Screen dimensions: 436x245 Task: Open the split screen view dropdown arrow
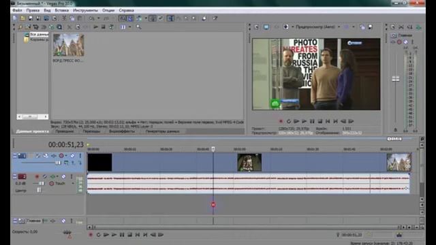293,27
